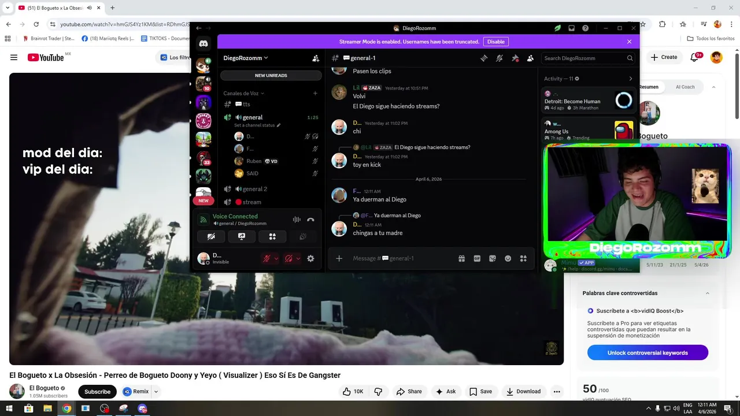The height and width of the screenshot is (416, 740).
Task: Open Remix dropdown arrow
Action: tap(156, 391)
